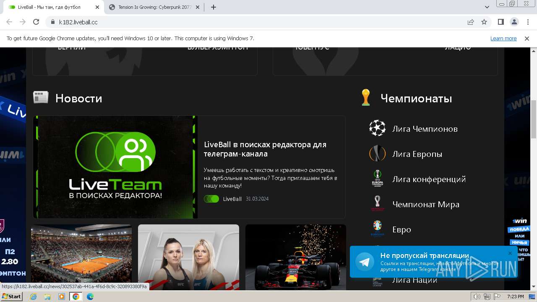The width and height of the screenshot is (537, 302).
Task: Open Windows Media Player from the taskbar
Action: tap(62, 297)
